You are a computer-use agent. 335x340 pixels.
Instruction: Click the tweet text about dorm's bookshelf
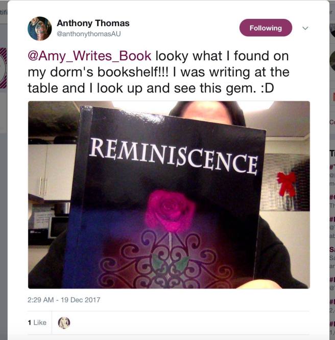click(158, 72)
